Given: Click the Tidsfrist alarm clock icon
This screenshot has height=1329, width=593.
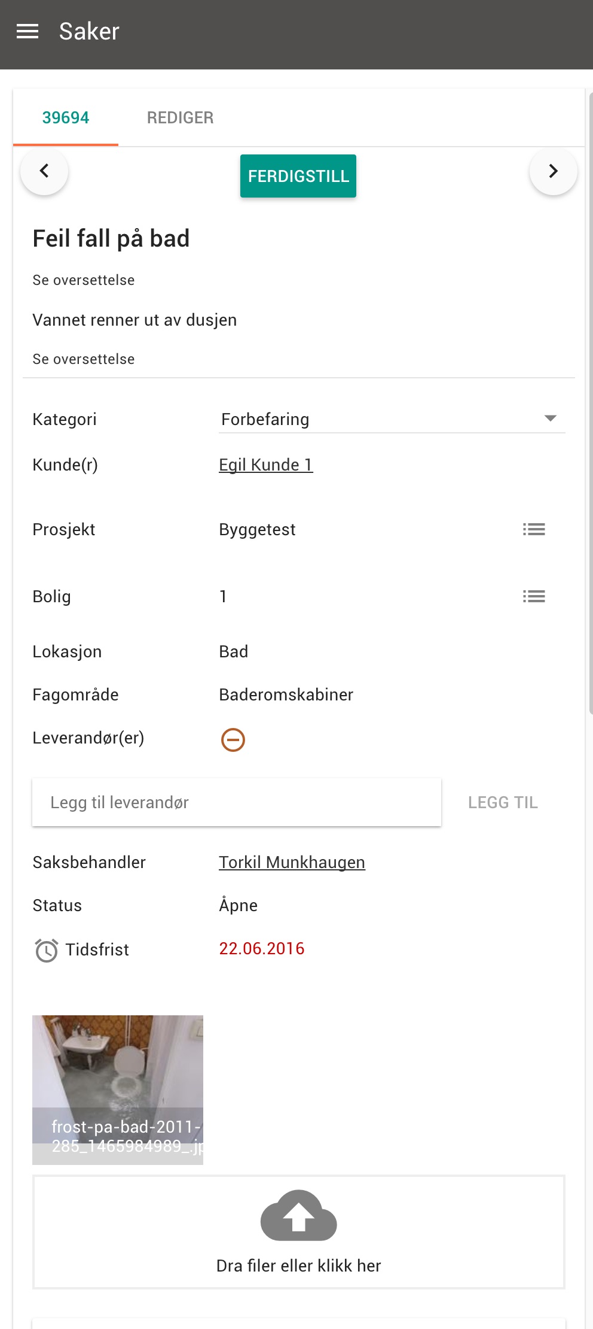Looking at the screenshot, I should 46,950.
